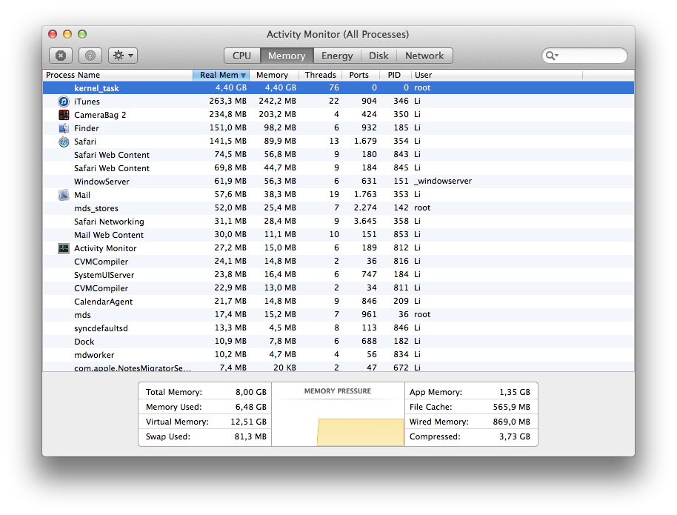677x515 pixels.
Task: Sort by the PID column header
Action: click(395, 75)
